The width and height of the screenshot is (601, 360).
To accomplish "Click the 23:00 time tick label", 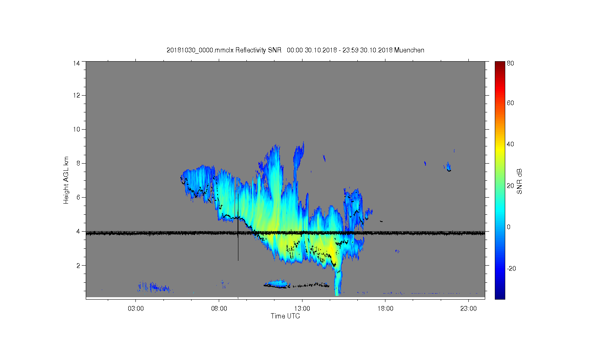I will [x=468, y=309].
